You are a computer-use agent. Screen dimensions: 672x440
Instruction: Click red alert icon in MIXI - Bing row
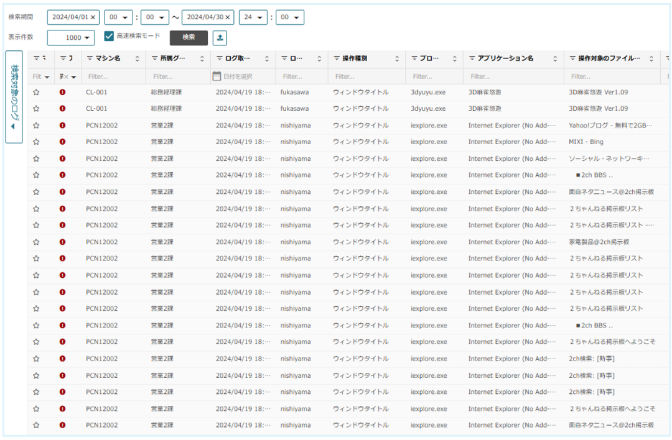tap(63, 142)
